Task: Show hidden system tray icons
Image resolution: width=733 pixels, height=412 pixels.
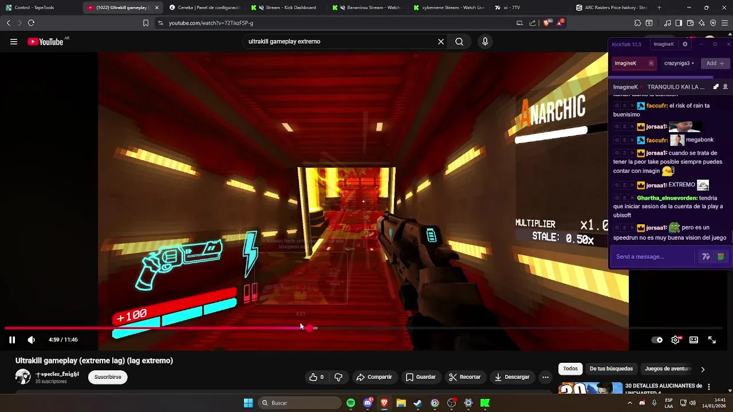Action: coord(630,403)
